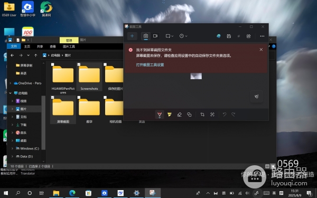The height and width of the screenshot is (198, 317).
Task: Select the yellow 管理 contextual tab
Action: point(69,40)
